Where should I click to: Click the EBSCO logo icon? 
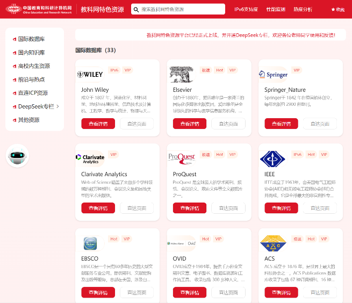[x=90, y=243]
